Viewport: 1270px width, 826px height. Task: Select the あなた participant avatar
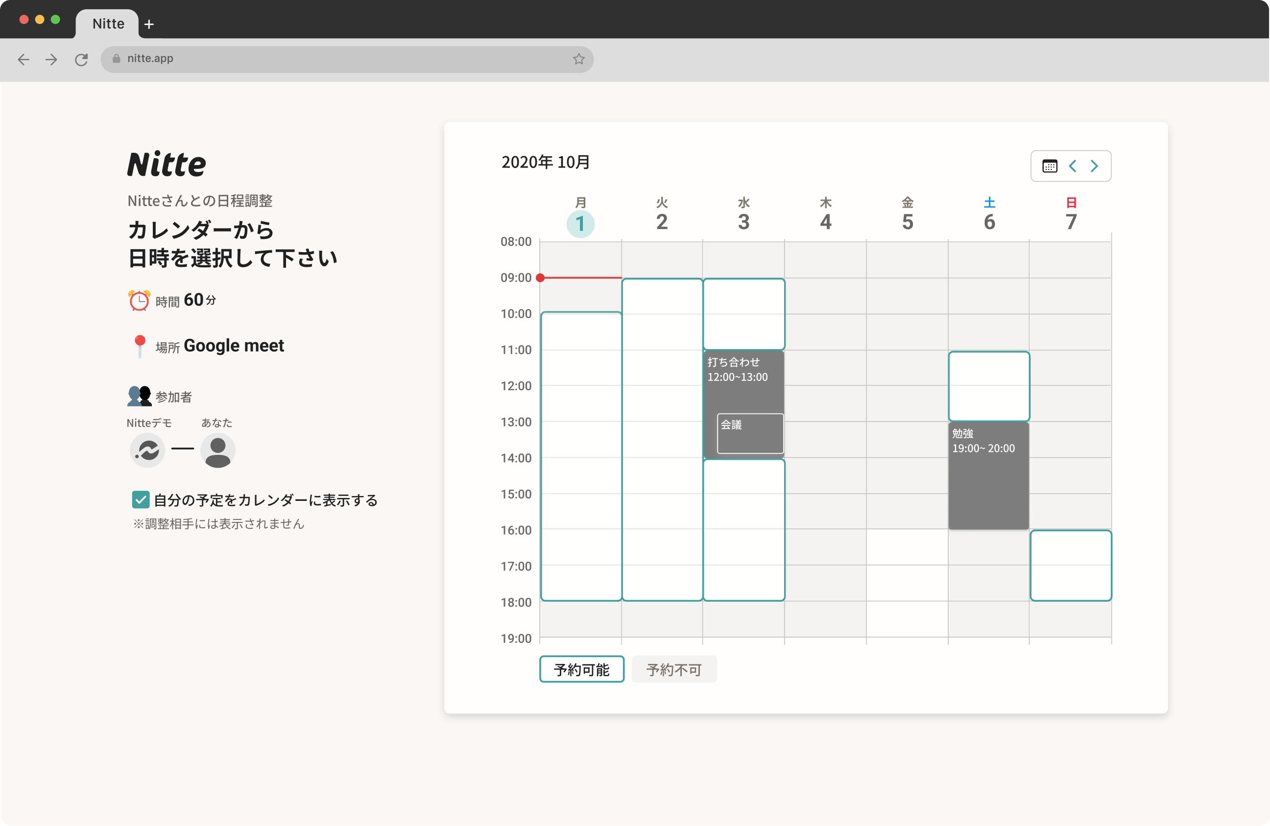point(217,451)
